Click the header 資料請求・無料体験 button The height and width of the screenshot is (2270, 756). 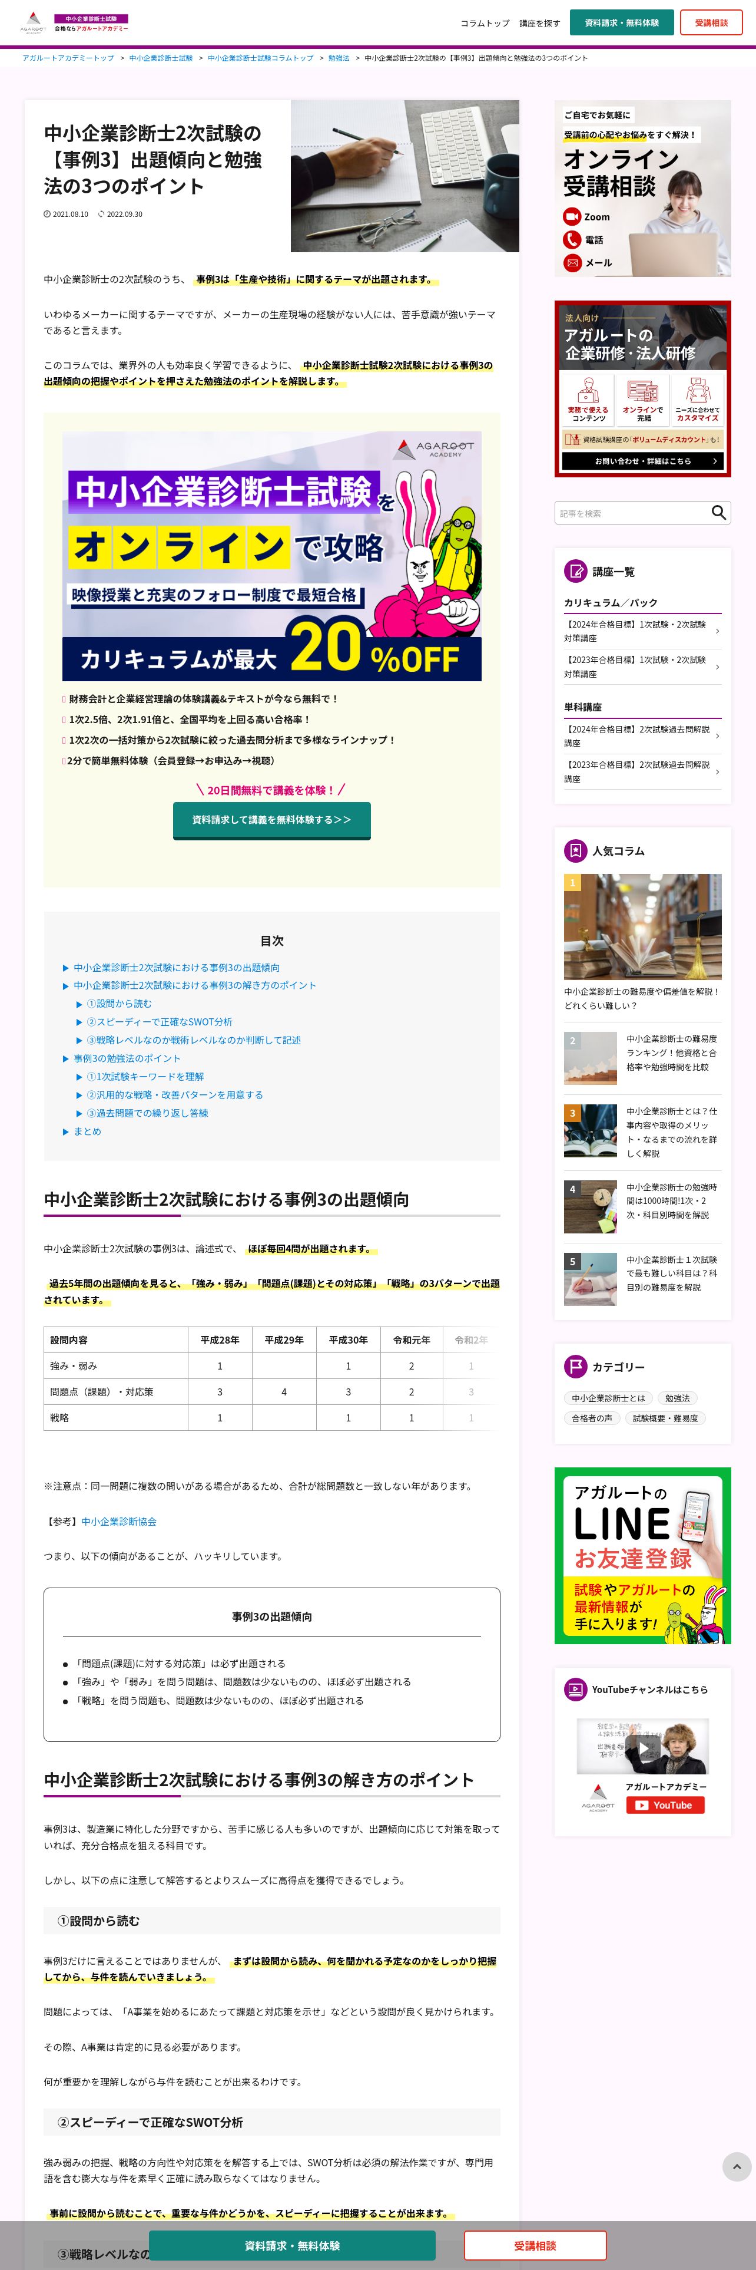(621, 22)
